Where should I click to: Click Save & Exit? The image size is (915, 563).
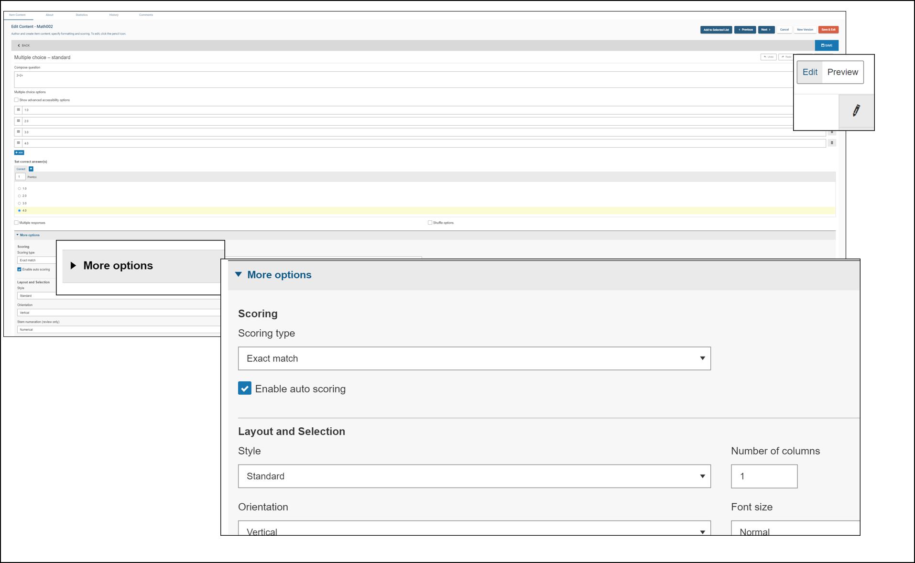pyautogui.click(x=828, y=30)
